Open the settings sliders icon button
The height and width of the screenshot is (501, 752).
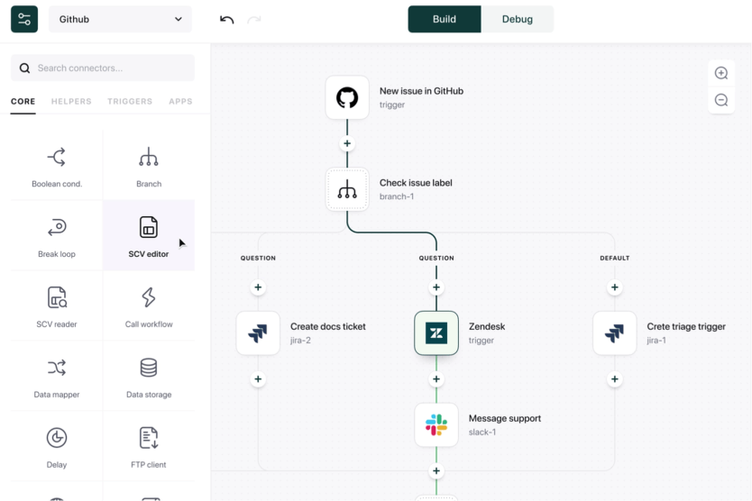[x=24, y=19]
